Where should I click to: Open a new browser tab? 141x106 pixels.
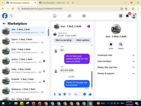click(73, 3)
